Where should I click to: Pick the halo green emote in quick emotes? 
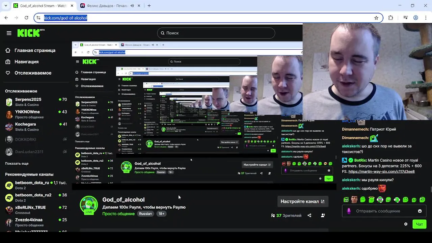(371, 200)
